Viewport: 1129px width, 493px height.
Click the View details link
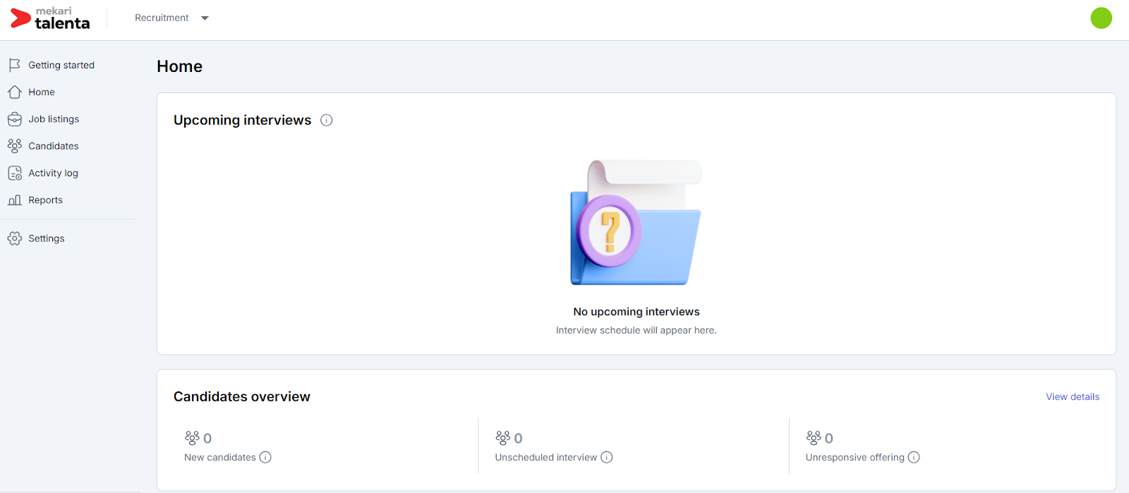(x=1072, y=397)
